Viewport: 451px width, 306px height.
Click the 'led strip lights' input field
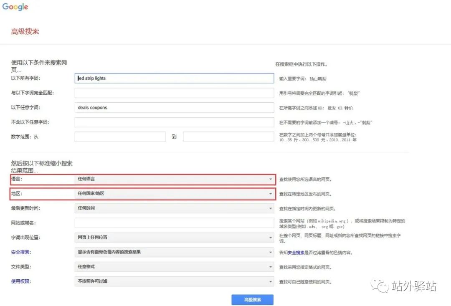coord(174,78)
